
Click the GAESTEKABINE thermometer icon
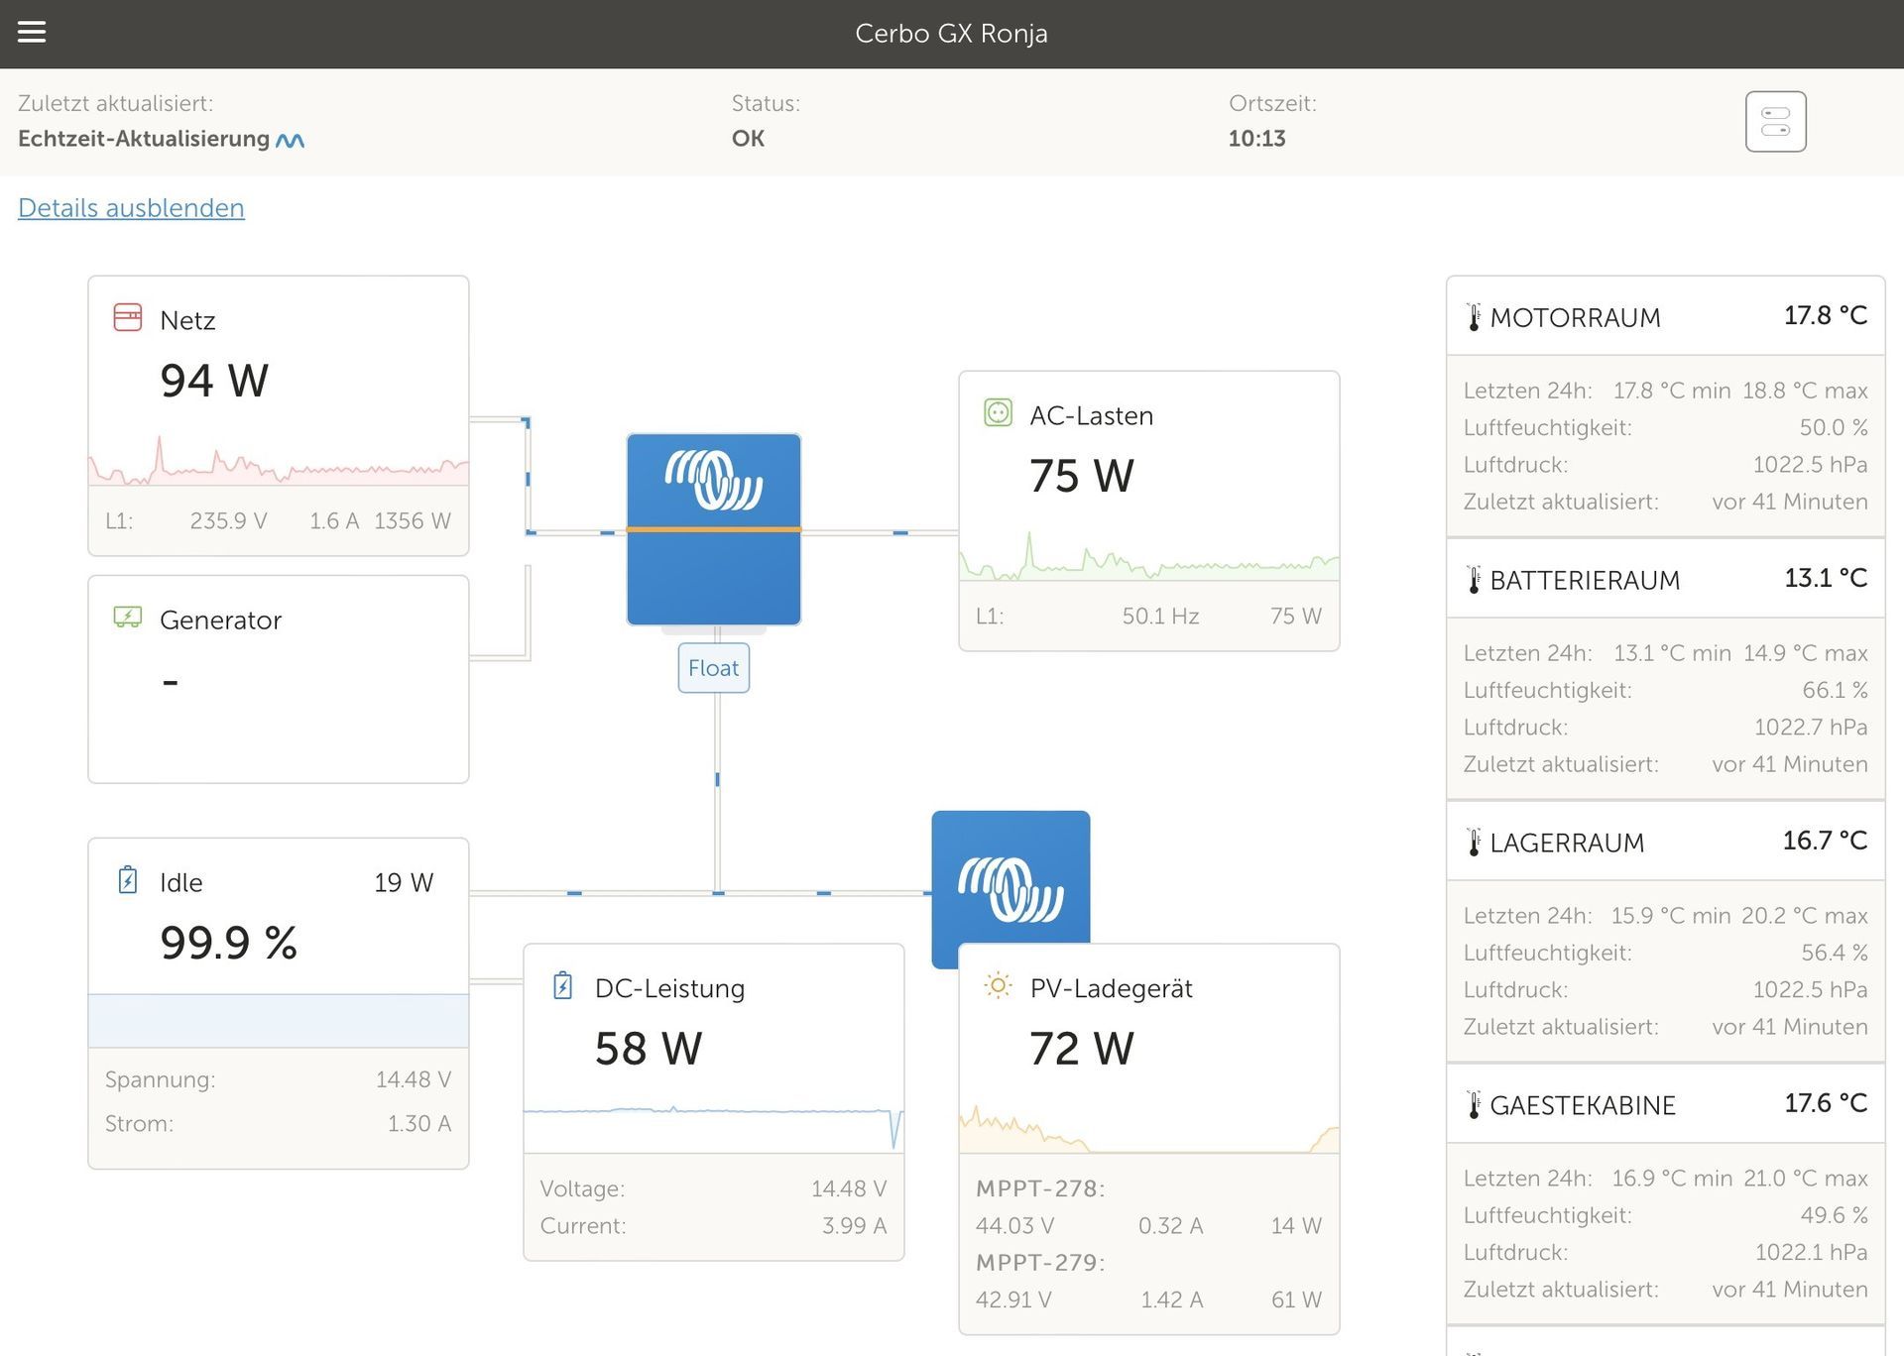point(1474,1105)
